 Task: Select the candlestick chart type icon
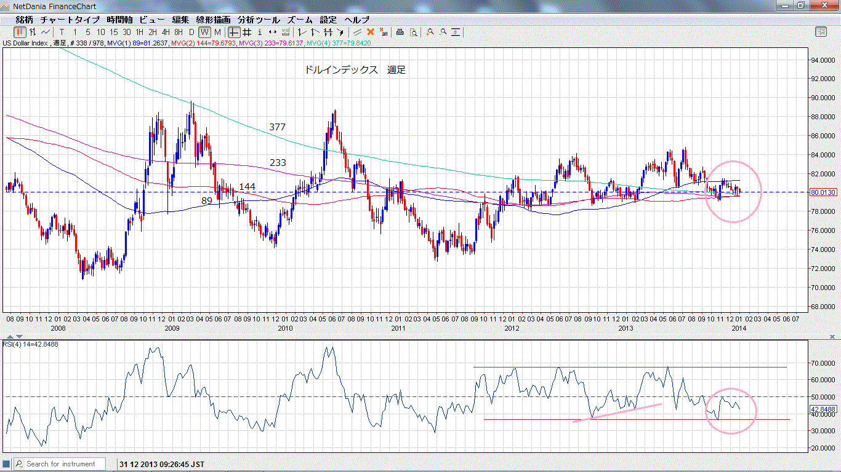20,32
